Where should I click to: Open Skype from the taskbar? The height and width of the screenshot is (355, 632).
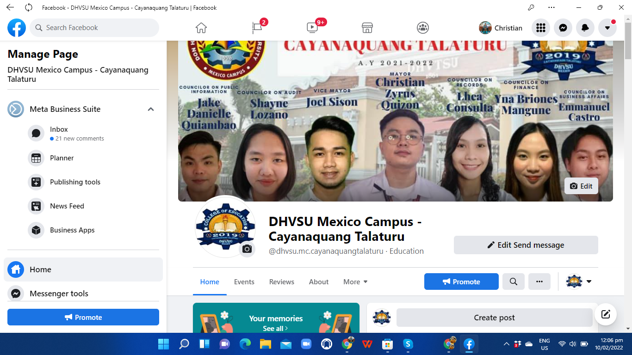click(x=408, y=344)
